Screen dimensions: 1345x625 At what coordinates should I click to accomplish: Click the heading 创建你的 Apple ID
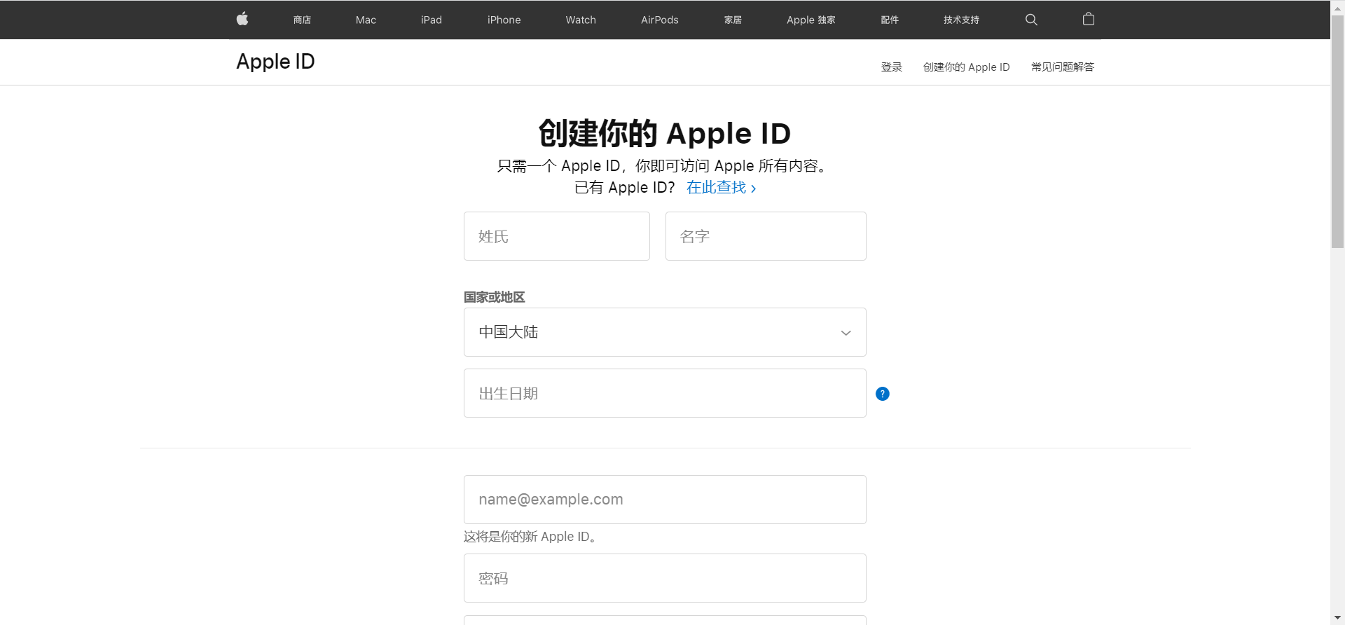click(x=665, y=133)
